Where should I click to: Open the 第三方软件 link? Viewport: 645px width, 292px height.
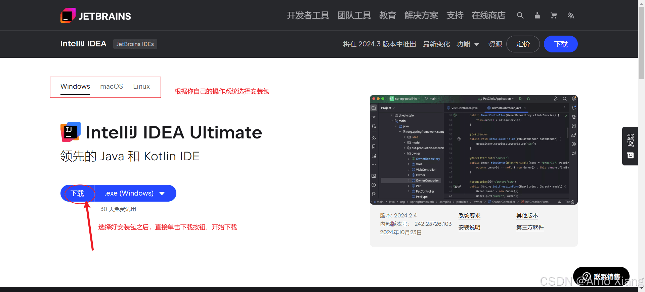pyautogui.click(x=530, y=227)
